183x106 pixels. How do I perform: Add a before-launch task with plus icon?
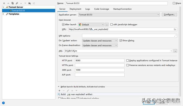point(59,91)
